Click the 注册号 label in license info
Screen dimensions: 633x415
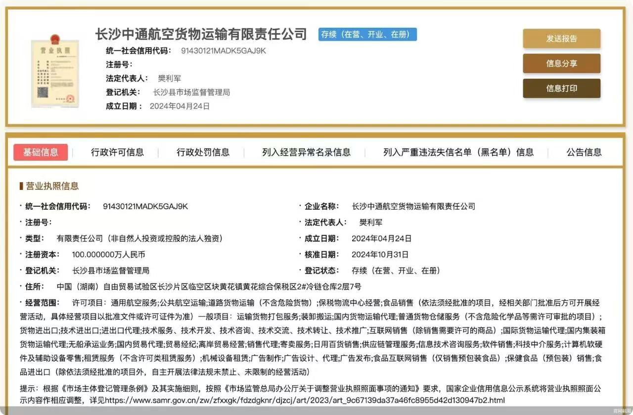coord(38,223)
